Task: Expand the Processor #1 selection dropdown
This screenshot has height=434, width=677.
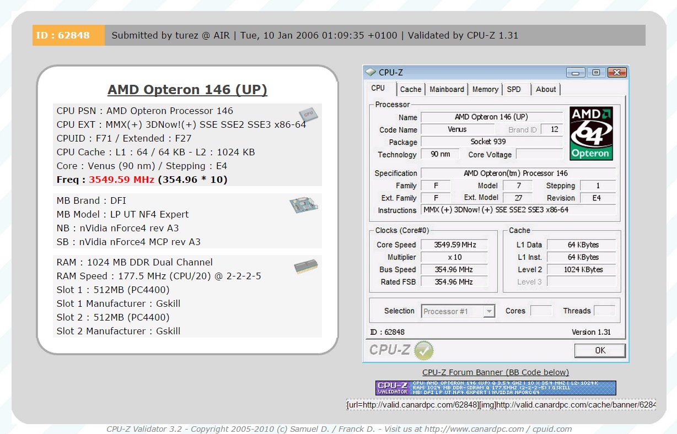Action: (488, 311)
